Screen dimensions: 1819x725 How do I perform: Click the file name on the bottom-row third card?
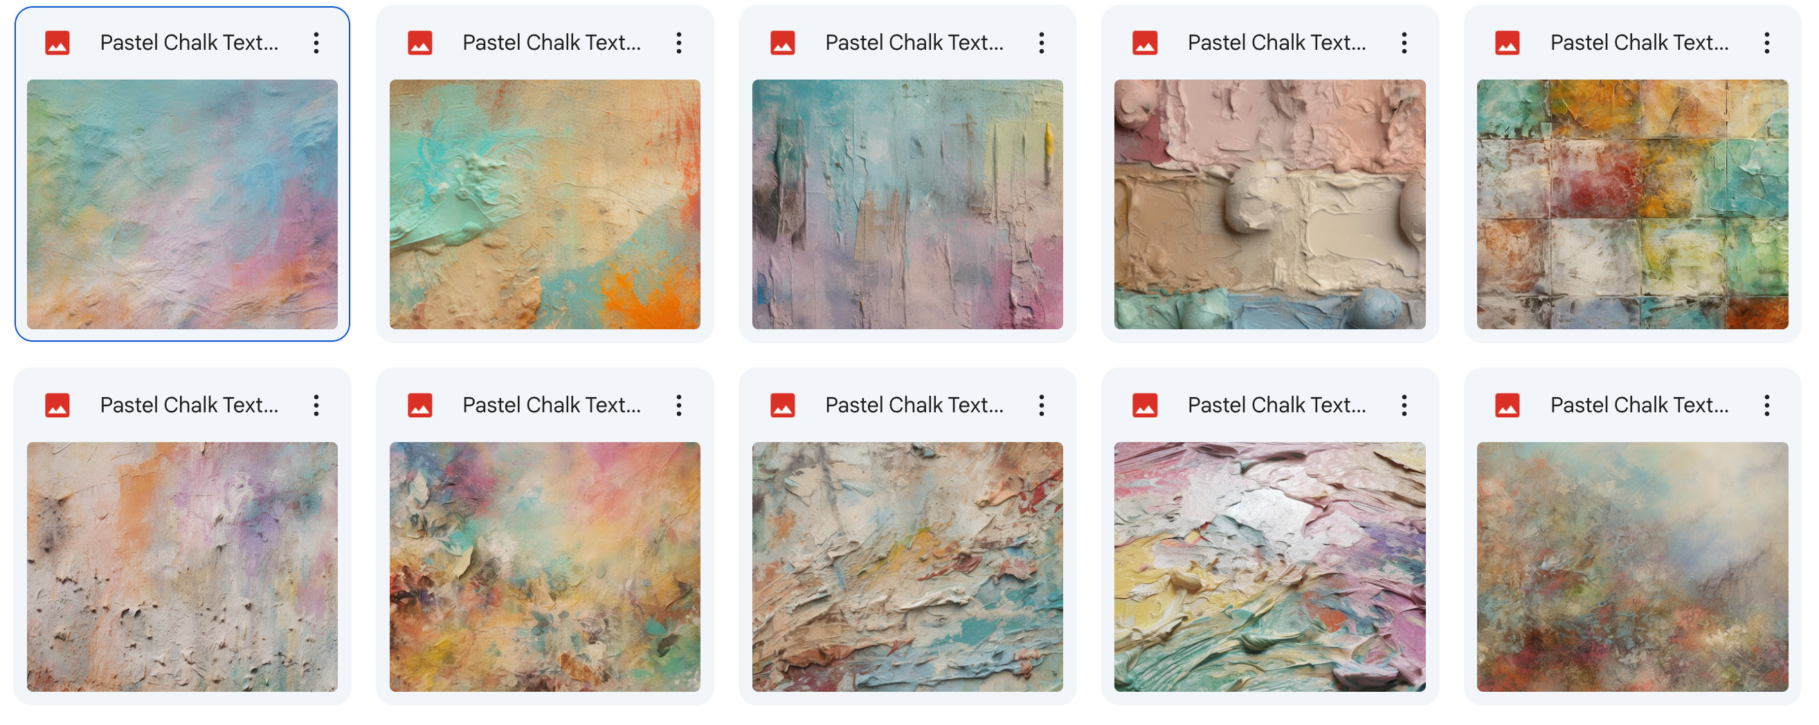coord(914,405)
